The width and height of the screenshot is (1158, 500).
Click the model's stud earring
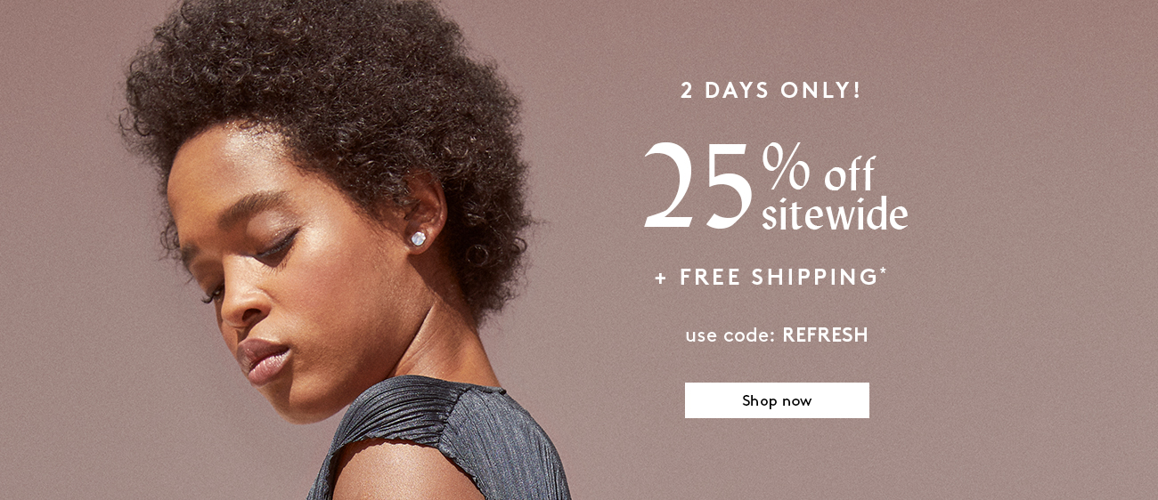pyautogui.click(x=417, y=238)
